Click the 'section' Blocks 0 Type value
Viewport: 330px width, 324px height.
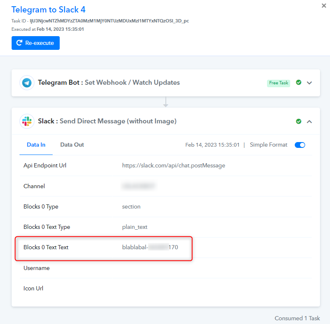coord(131,207)
